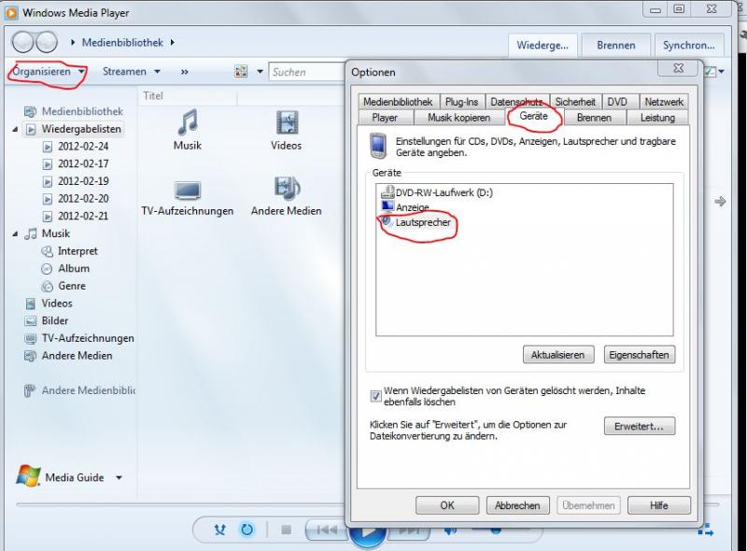Open the Media Guide dropdown arrow

[120, 477]
